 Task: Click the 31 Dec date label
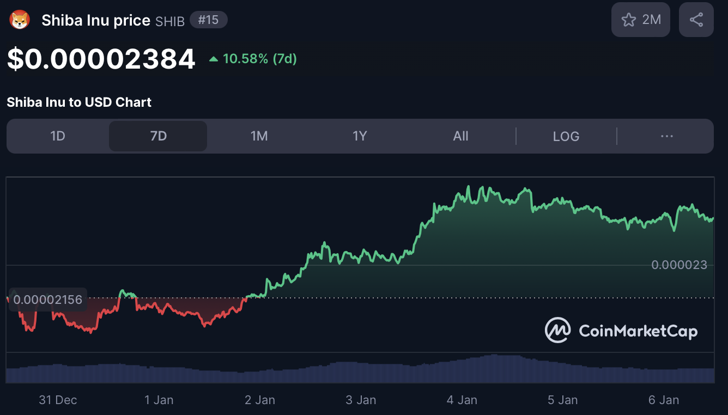click(58, 400)
